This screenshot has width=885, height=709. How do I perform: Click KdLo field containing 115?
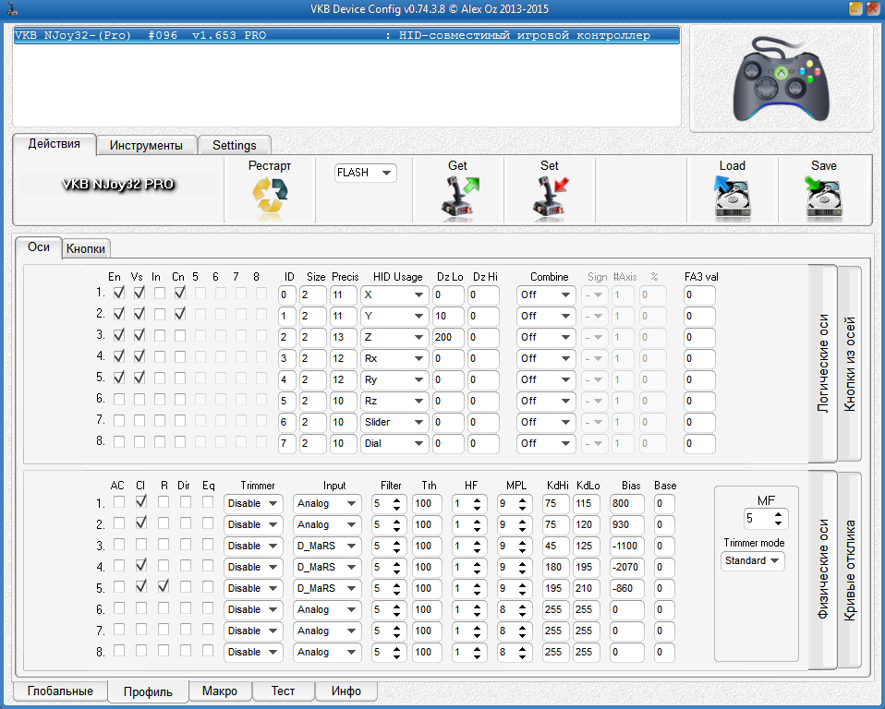click(587, 503)
